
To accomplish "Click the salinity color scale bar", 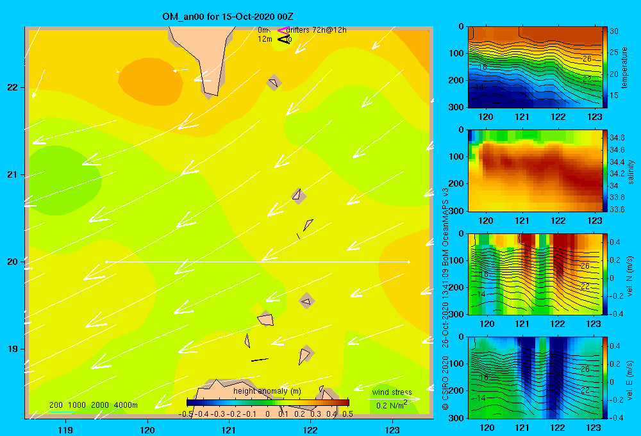I will [x=605, y=171].
